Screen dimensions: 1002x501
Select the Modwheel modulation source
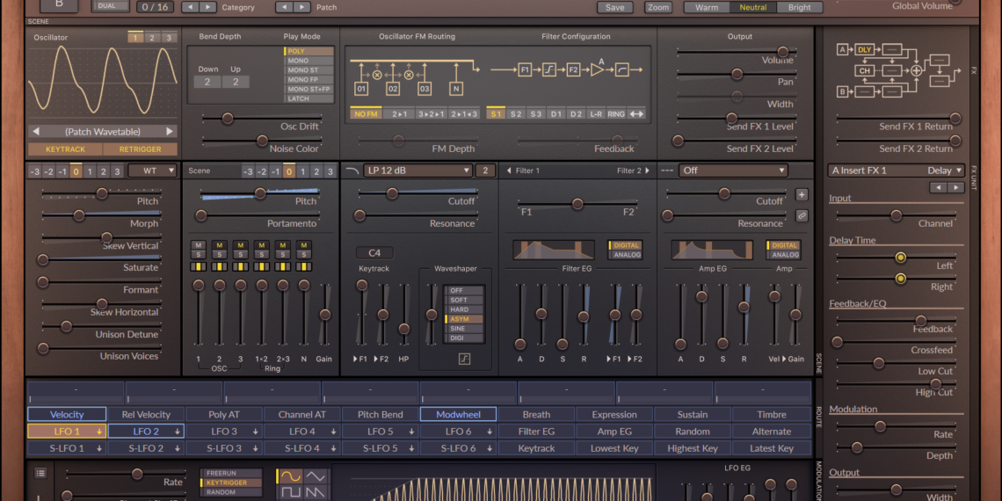click(458, 414)
